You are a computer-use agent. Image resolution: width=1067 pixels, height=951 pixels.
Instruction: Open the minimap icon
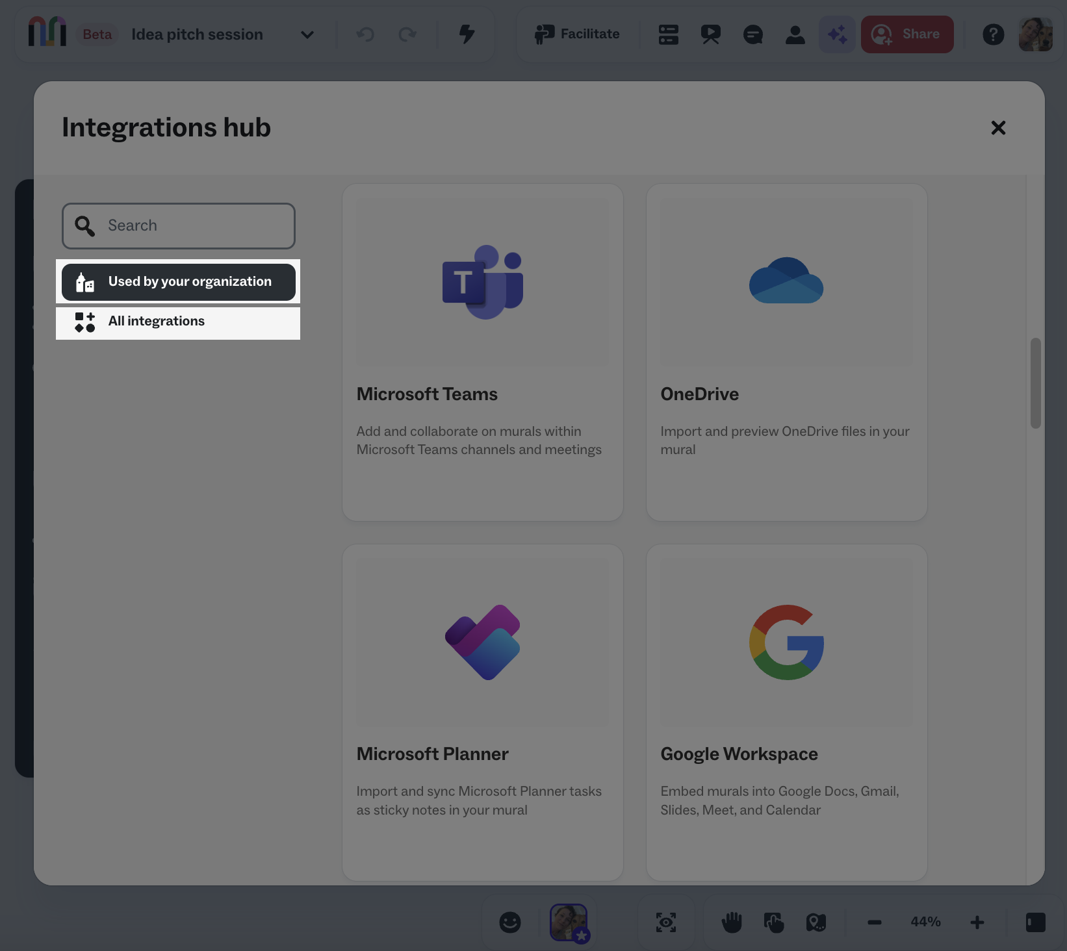(816, 922)
